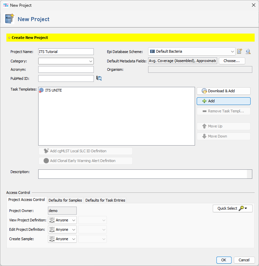
Task: Select the Project Access Control tab
Action: point(26,200)
